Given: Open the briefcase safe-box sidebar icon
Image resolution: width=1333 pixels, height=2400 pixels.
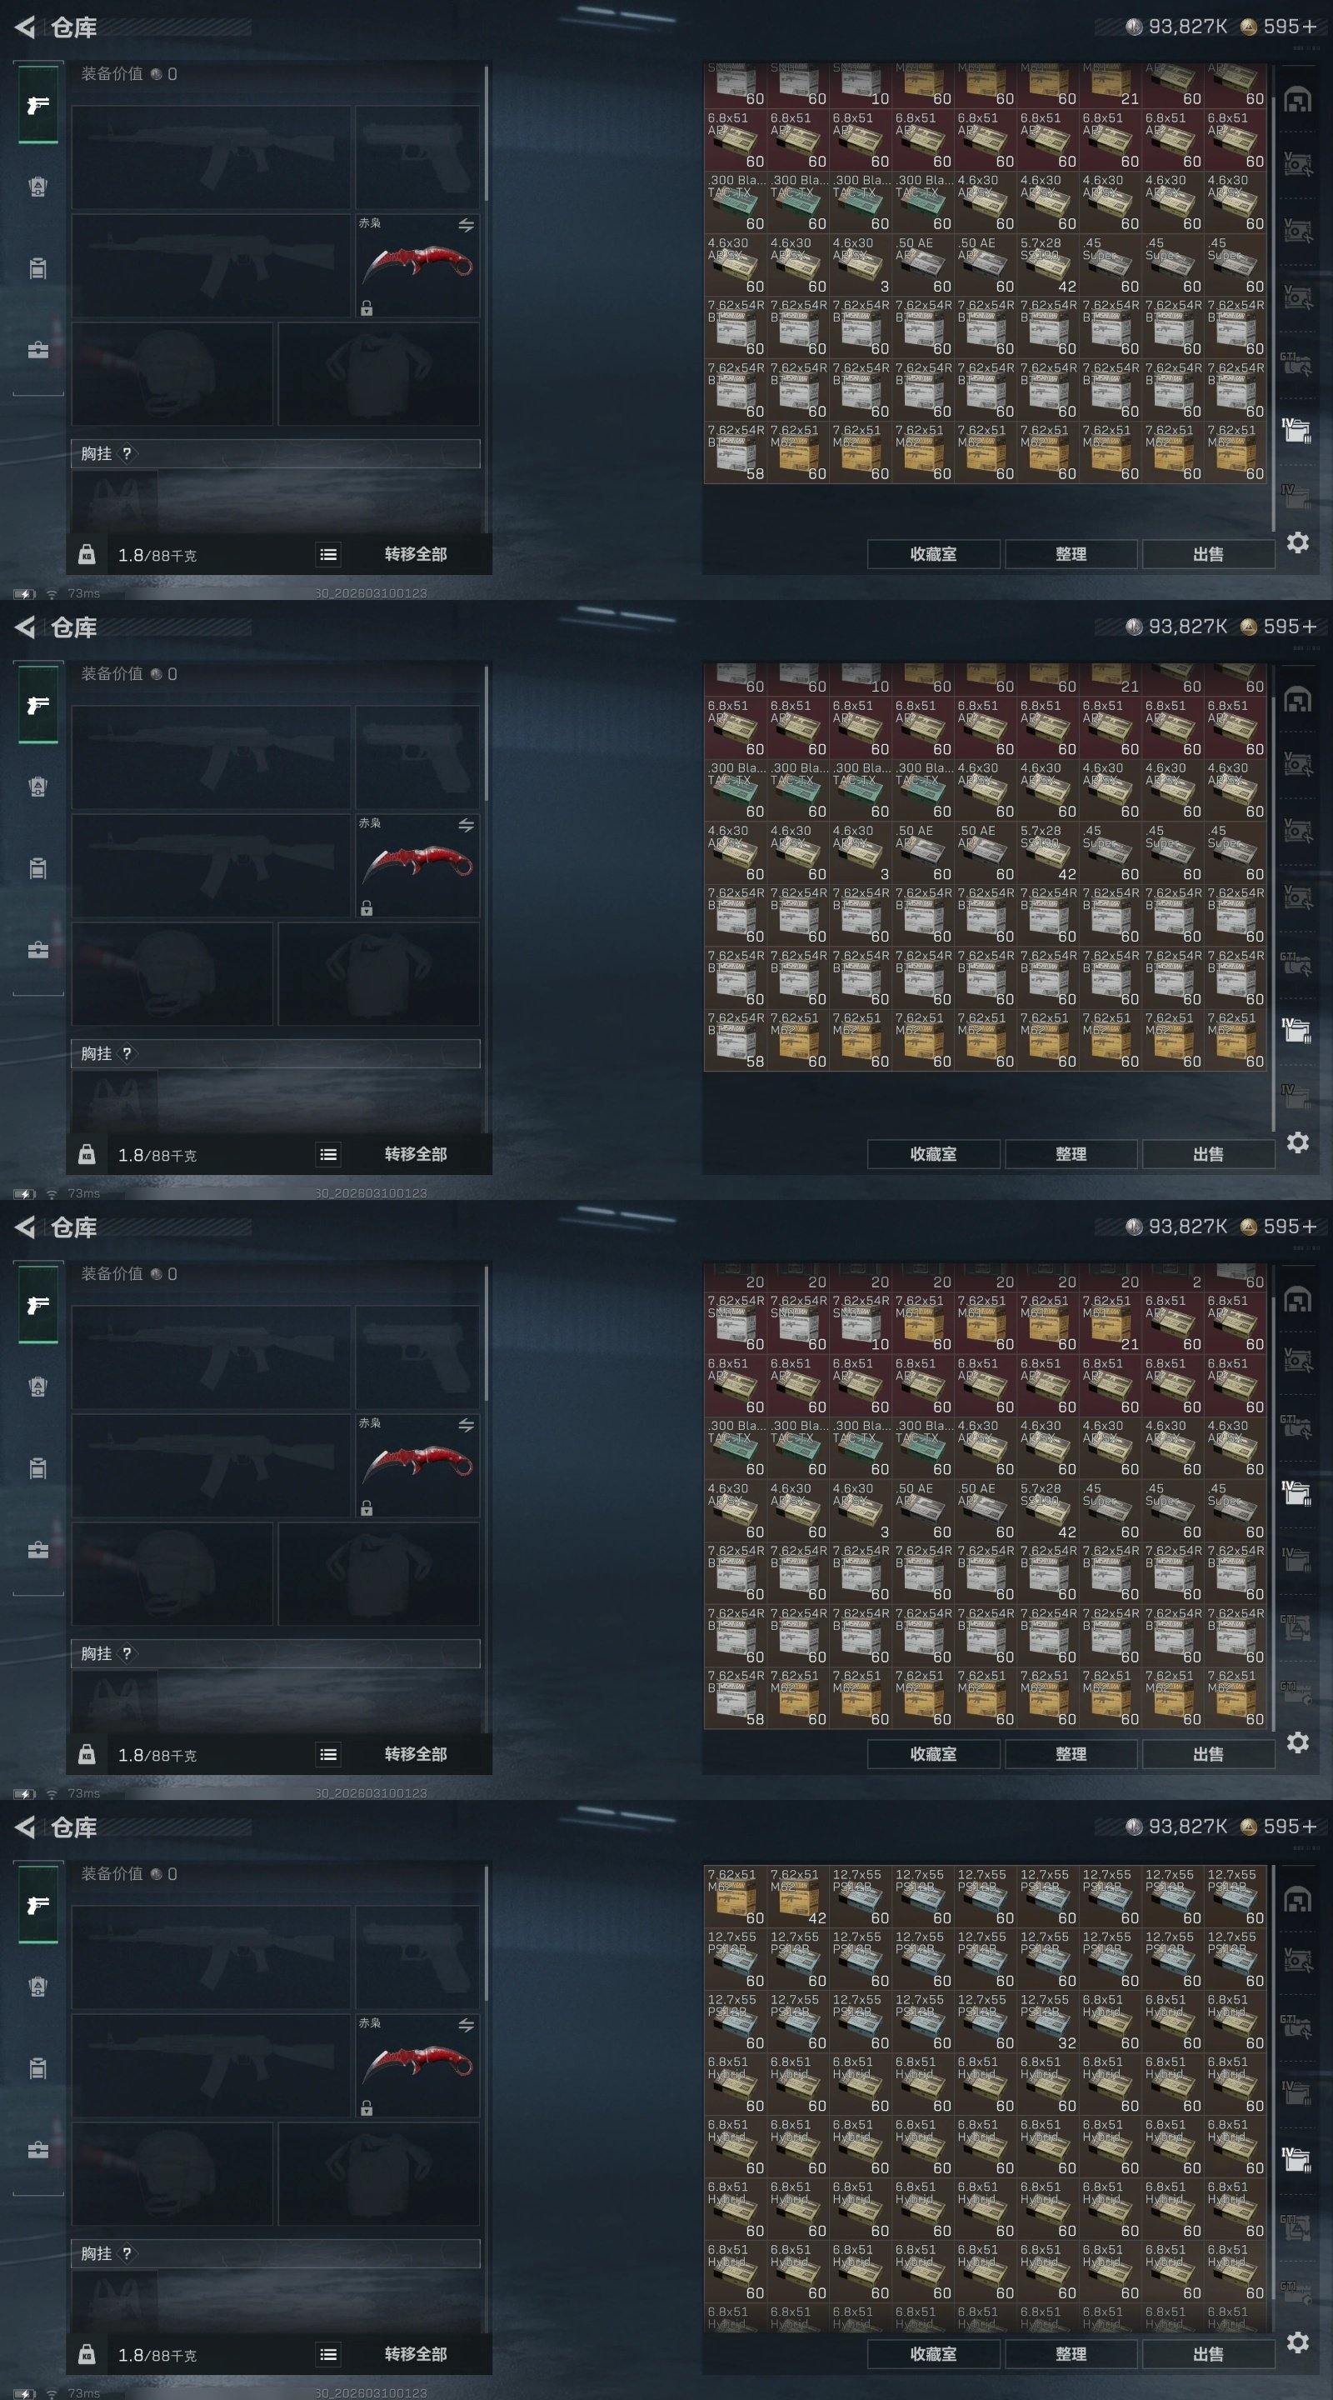Looking at the screenshot, I should pos(38,350).
